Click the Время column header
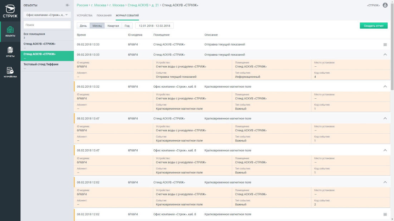This screenshot has height=221, width=394. pyautogui.click(x=81, y=35)
